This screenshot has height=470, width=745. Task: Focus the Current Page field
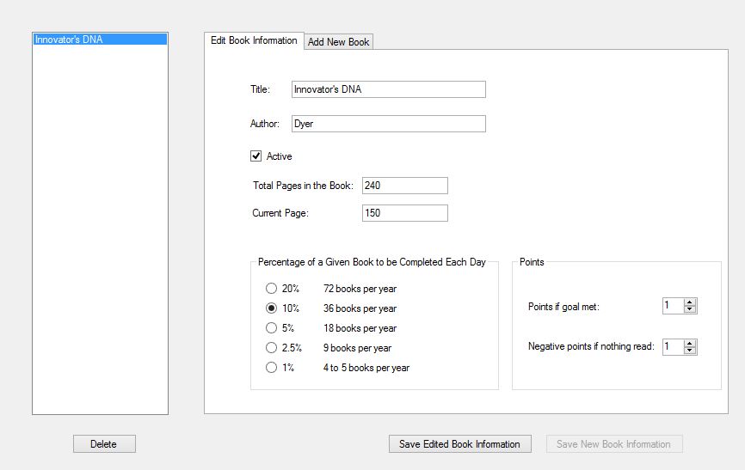[x=405, y=213]
